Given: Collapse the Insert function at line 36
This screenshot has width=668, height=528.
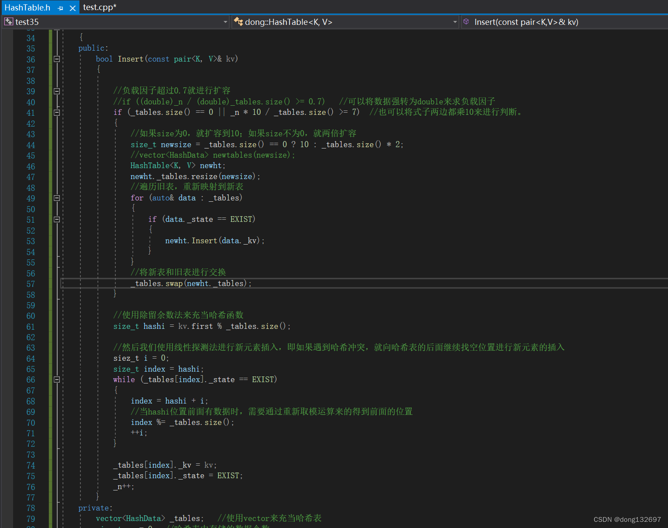Looking at the screenshot, I should coord(57,59).
